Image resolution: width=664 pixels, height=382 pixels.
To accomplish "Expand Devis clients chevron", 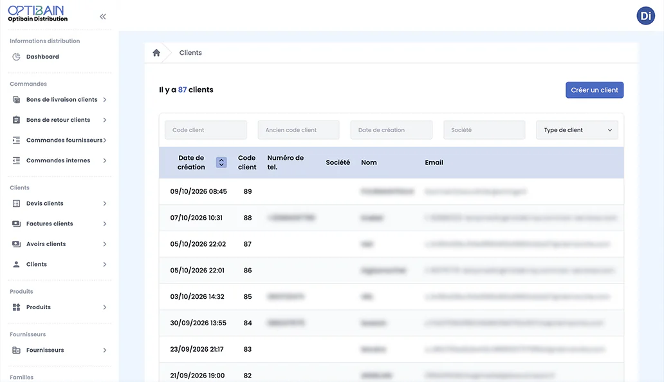I will [x=105, y=204].
